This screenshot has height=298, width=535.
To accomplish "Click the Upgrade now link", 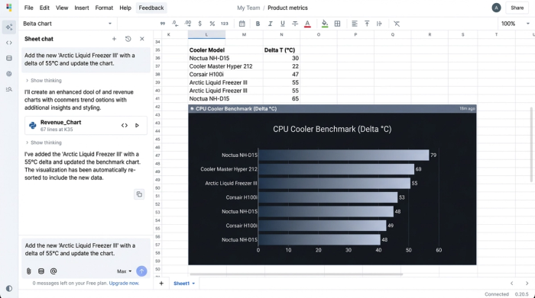I will coord(124,283).
